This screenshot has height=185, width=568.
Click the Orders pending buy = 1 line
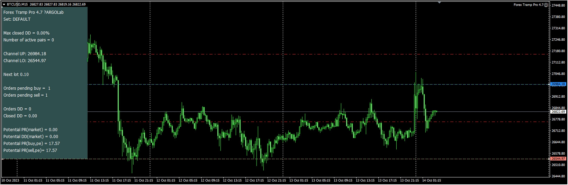27,88
